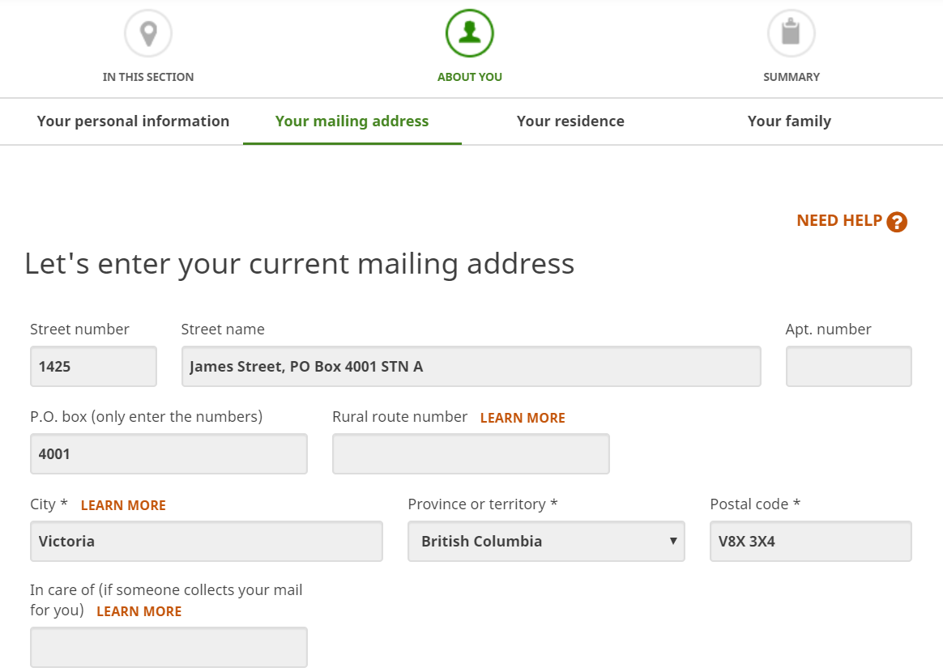Click the NEED HELP link text
Screen dimensions: 943x672
pyautogui.click(x=839, y=221)
